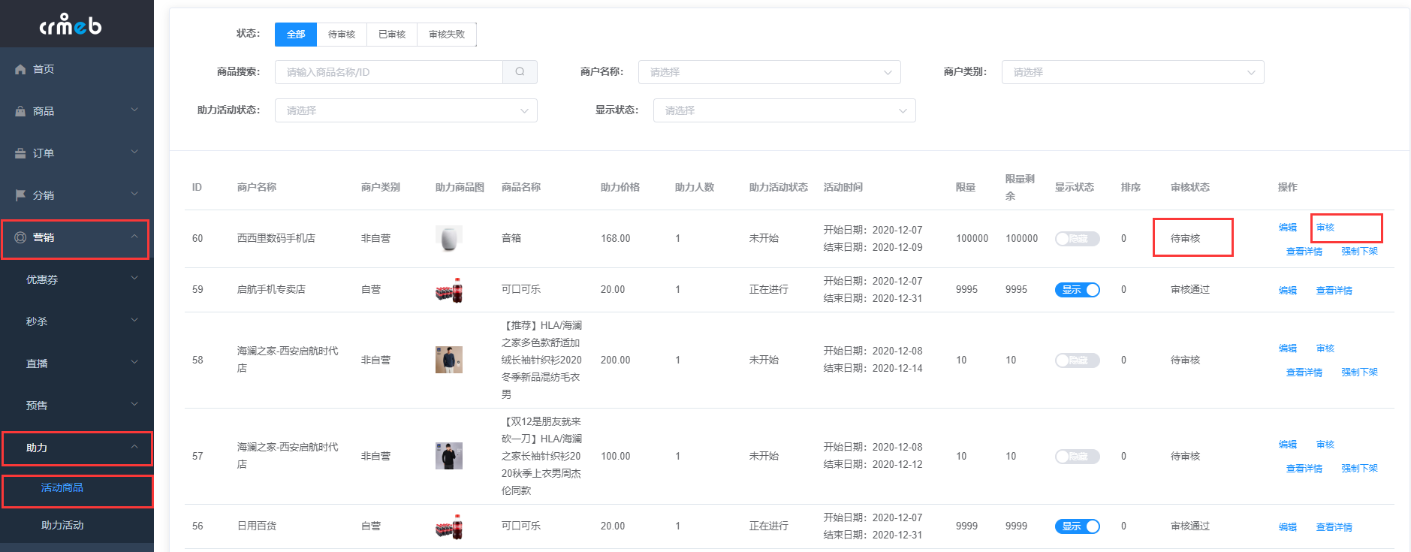
Task: Click the 审核状态 column header
Action: pyautogui.click(x=1190, y=188)
